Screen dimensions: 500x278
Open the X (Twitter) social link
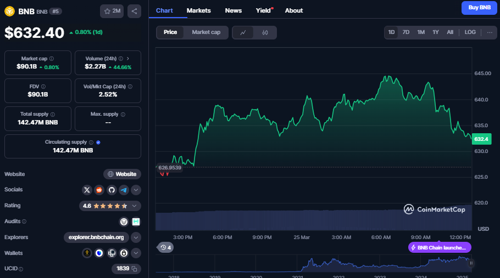87,190
